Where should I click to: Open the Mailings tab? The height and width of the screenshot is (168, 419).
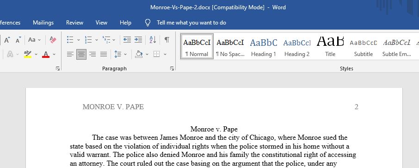point(43,23)
